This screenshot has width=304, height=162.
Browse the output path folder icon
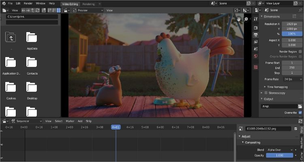300,107
